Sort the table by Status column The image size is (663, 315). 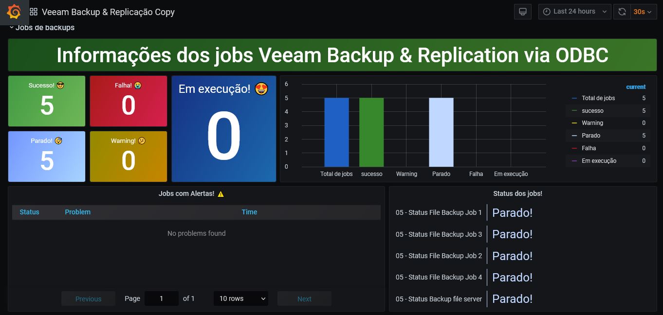tap(29, 212)
